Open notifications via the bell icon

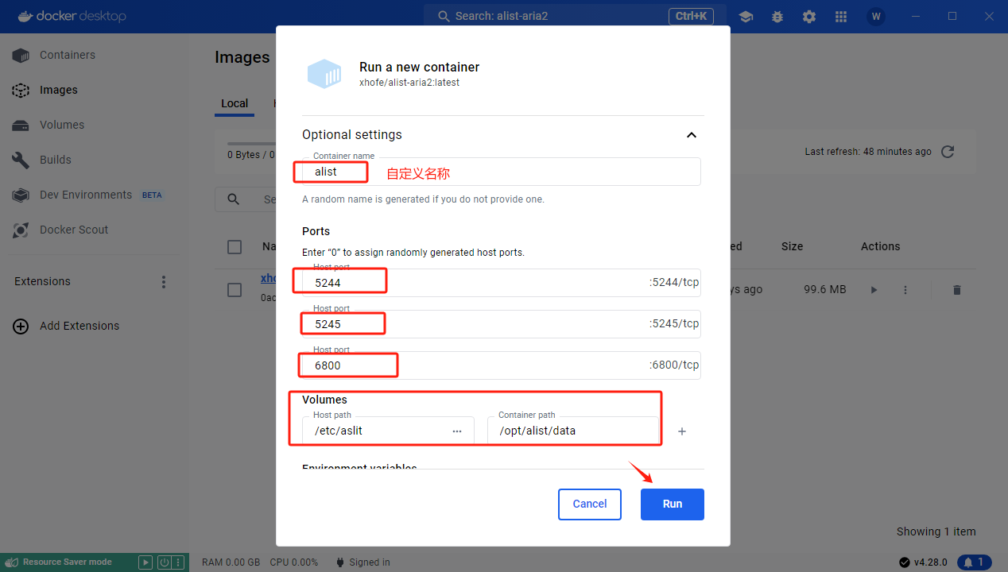coord(974,562)
